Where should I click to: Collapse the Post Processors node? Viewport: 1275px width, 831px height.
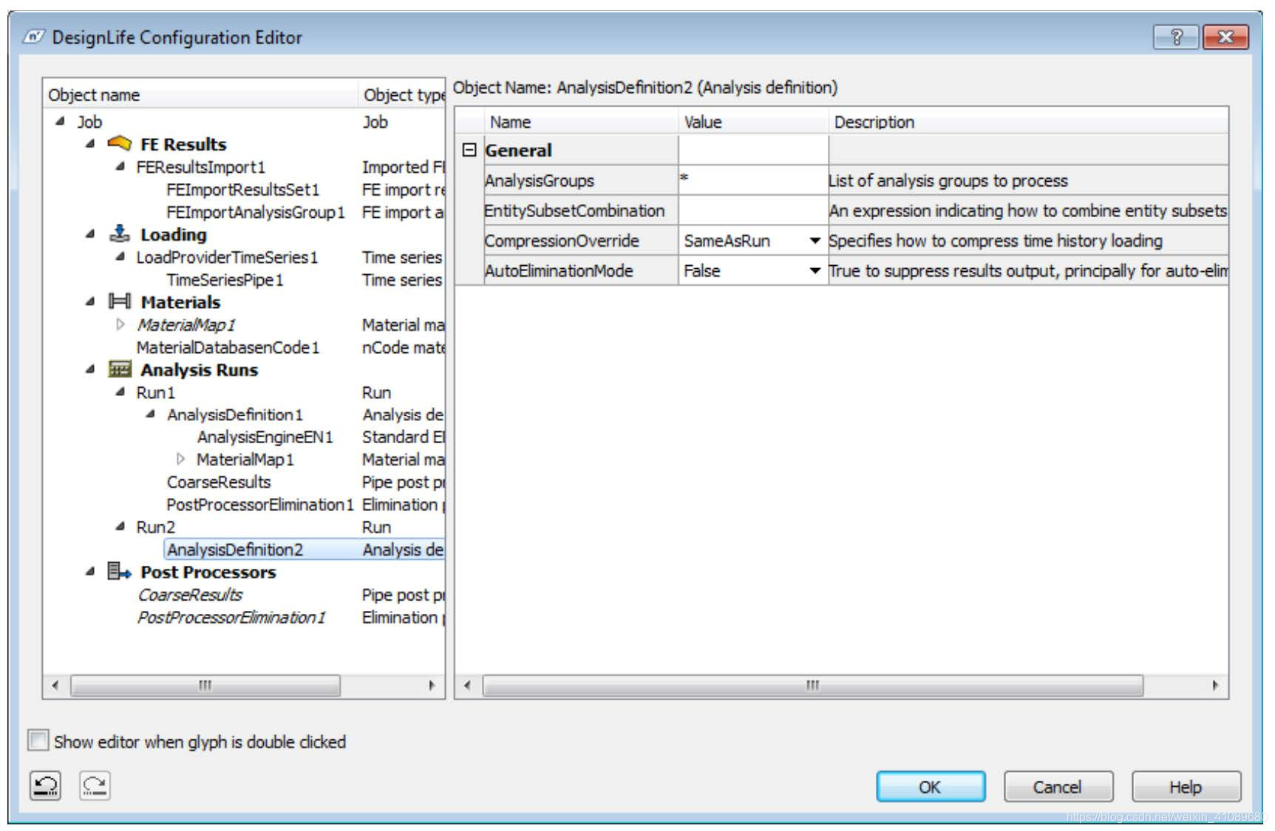pyautogui.click(x=90, y=572)
